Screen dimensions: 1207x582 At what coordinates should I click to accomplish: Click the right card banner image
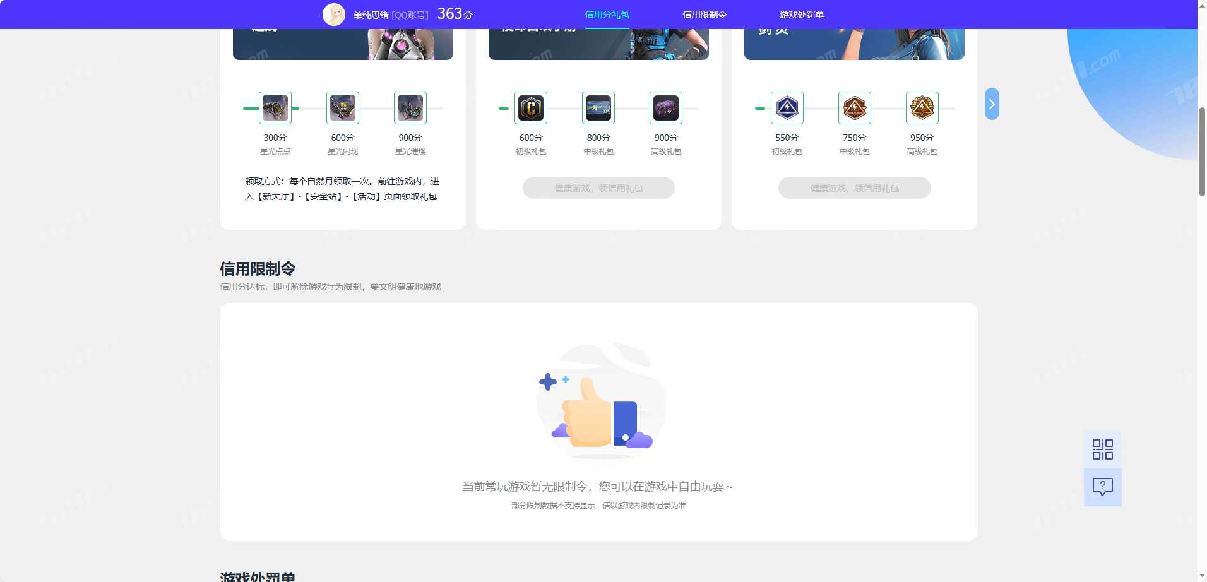[854, 44]
